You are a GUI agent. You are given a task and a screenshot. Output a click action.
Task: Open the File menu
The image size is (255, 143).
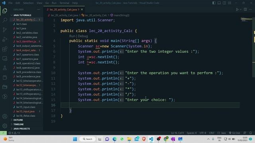click(10, 3)
